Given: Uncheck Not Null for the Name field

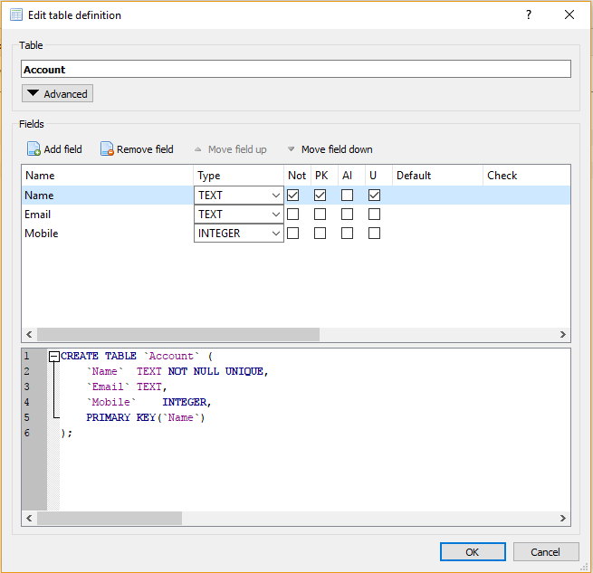Looking at the screenshot, I should pos(292,196).
